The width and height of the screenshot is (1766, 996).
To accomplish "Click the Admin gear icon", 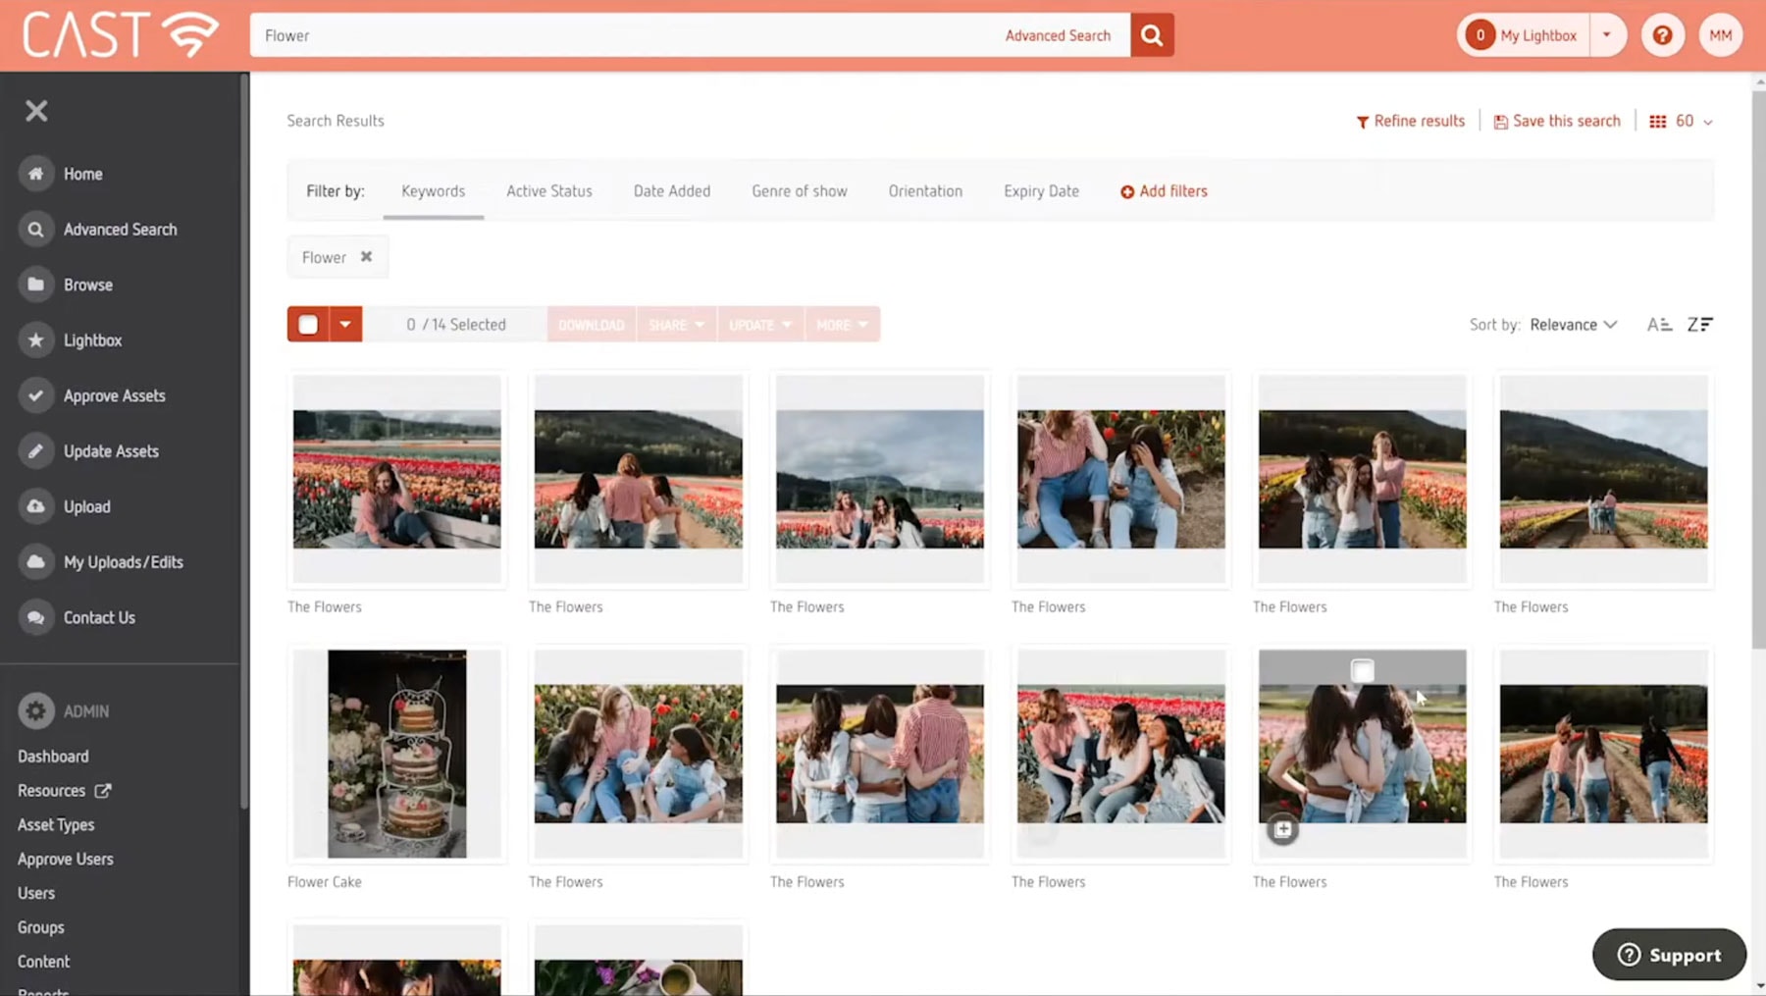I will click(35, 710).
